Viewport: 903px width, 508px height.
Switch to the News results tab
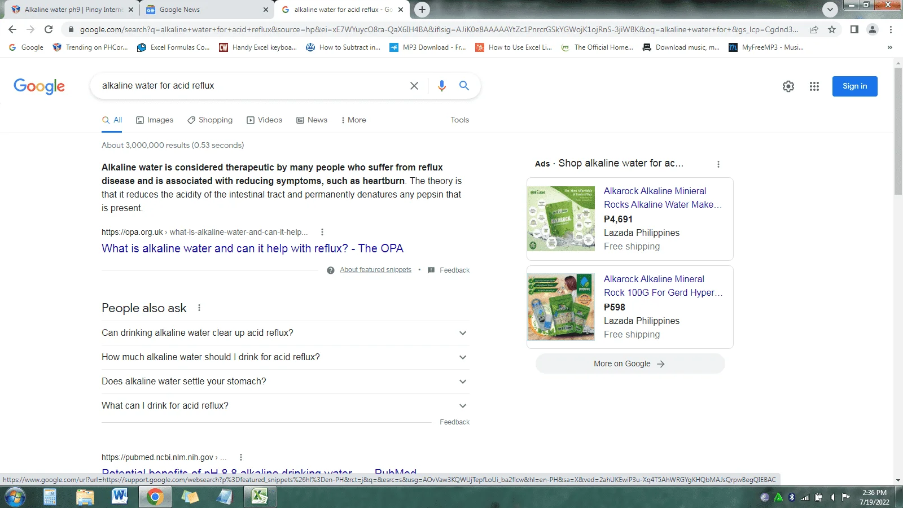point(312,120)
